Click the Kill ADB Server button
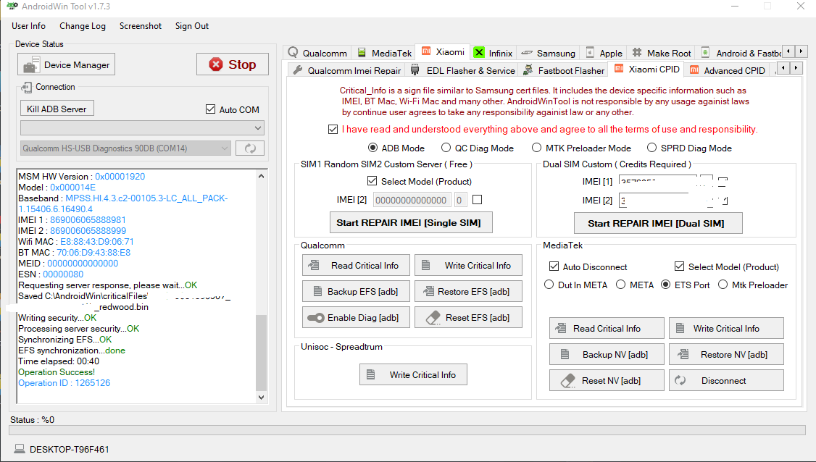Image resolution: width=816 pixels, height=462 pixels. click(57, 109)
